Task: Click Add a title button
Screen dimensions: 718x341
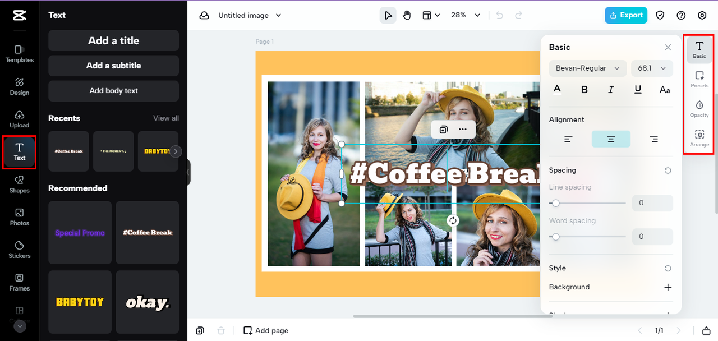Action: (113, 40)
